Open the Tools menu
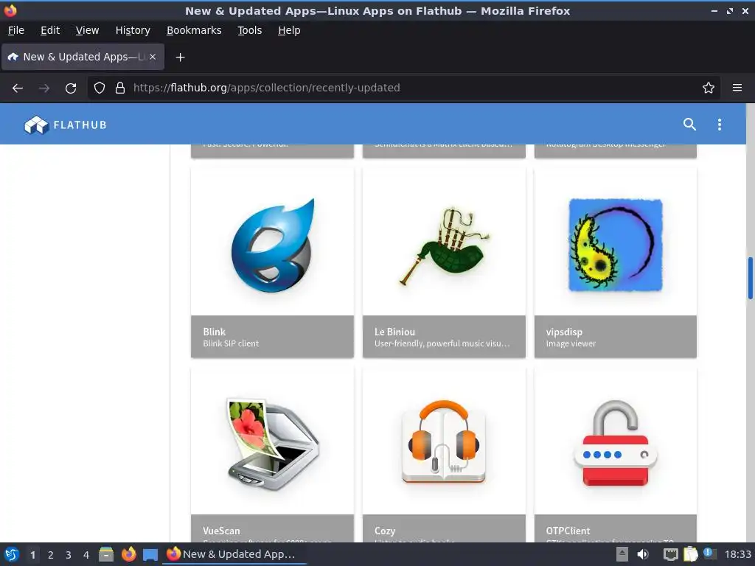 249,30
